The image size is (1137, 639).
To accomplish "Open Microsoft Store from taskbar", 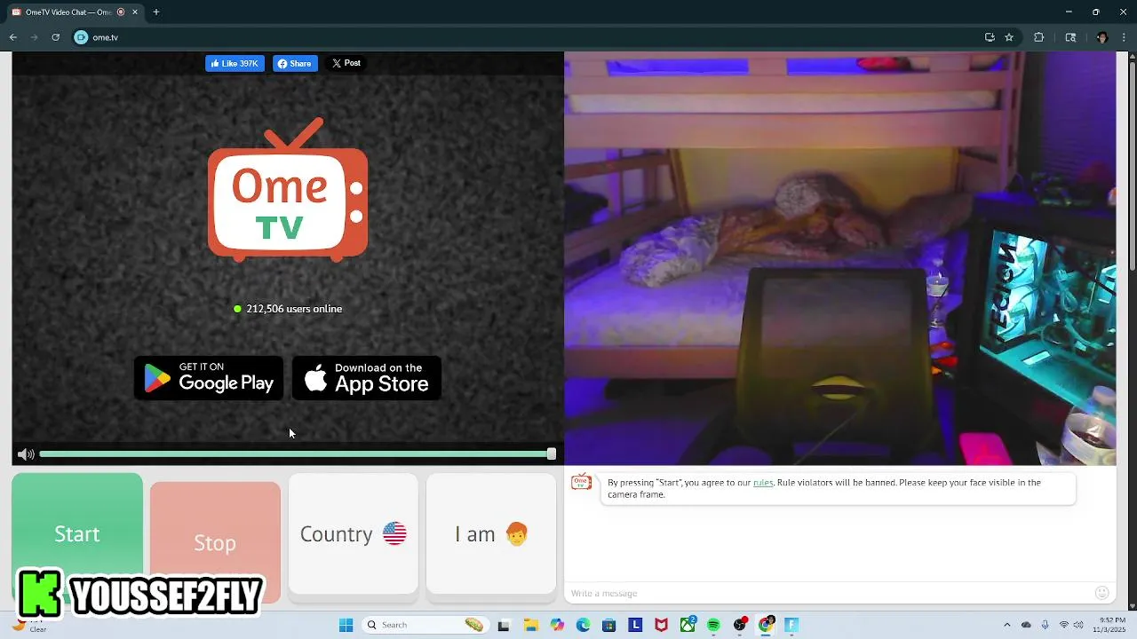I will 608,625.
